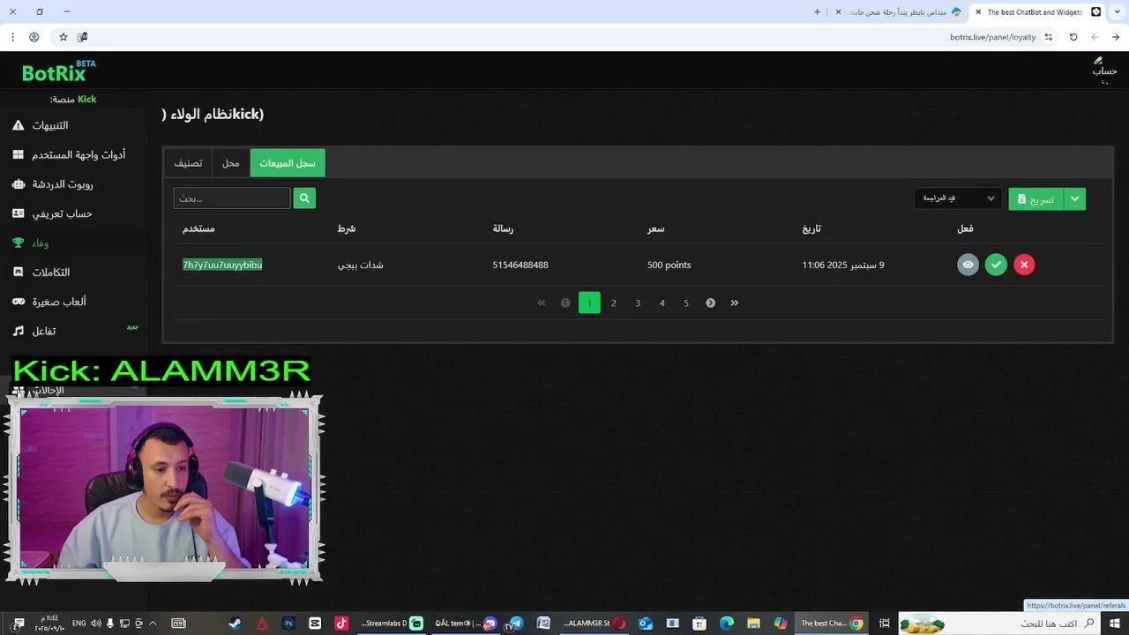1129x635 pixels.
Task: View sale details via eye button
Action: coord(968,265)
